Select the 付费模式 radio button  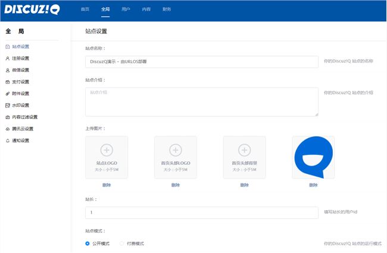[x=122, y=243]
